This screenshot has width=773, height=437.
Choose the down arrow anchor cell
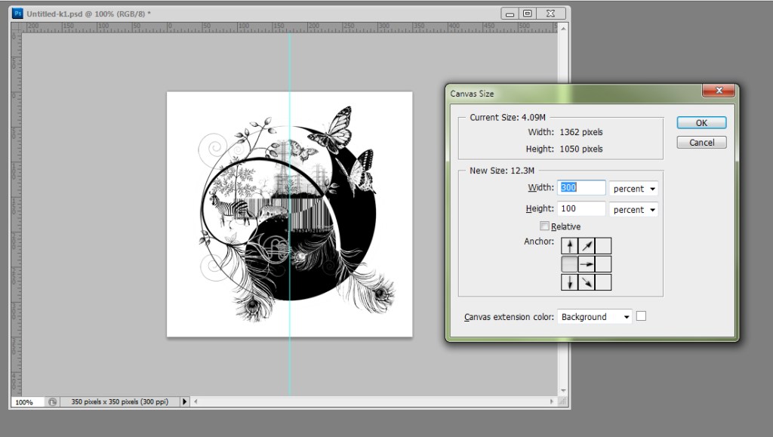click(x=570, y=282)
